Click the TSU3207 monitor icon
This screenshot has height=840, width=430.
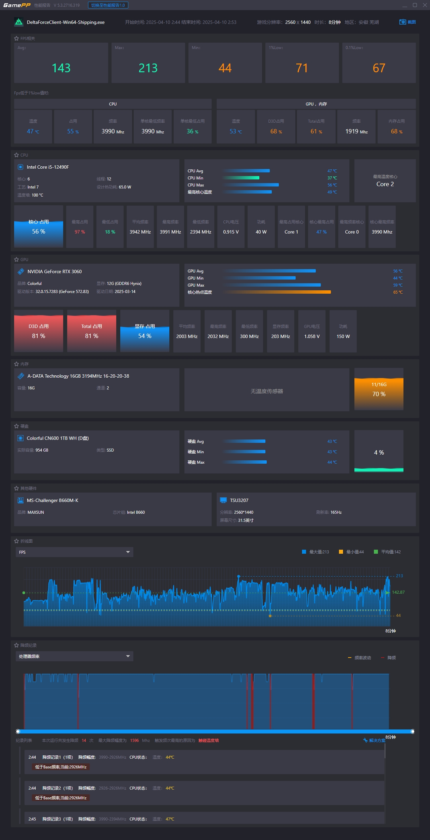[x=223, y=500]
